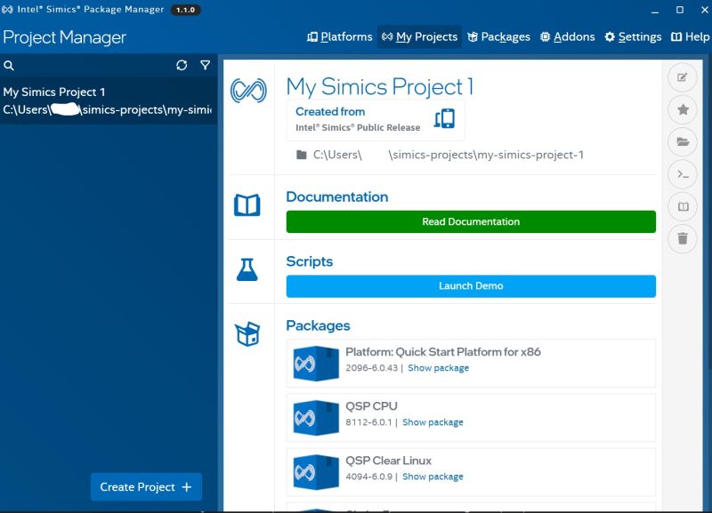Screen dimensions: 712x513
Task: Open the Addons section
Action: coord(567,36)
